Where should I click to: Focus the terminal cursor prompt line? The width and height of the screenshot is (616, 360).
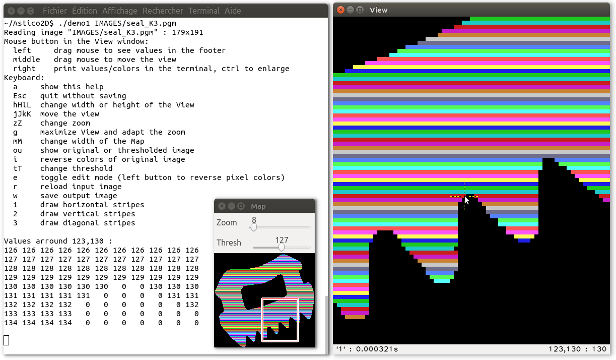pyautogui.click(x=7, y=340)
